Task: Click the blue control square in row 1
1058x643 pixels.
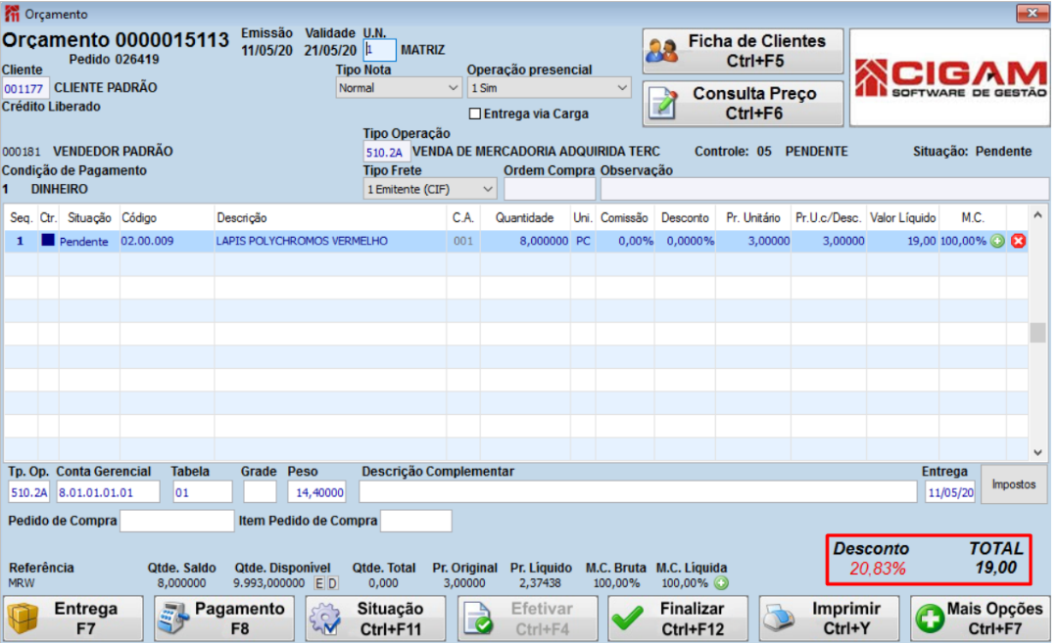Action: (x=48, y=240)
